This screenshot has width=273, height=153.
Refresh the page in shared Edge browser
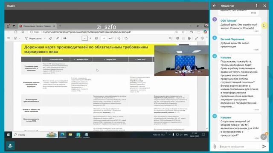tap(16, 32)
